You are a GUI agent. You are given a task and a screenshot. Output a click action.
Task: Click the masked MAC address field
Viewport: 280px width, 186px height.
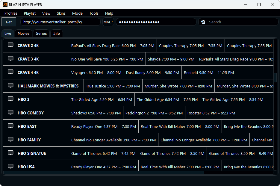(x=156, y=22)
